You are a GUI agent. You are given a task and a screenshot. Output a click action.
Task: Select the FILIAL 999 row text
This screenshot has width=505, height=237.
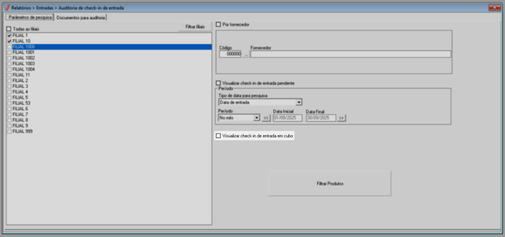tap(23, 131)
